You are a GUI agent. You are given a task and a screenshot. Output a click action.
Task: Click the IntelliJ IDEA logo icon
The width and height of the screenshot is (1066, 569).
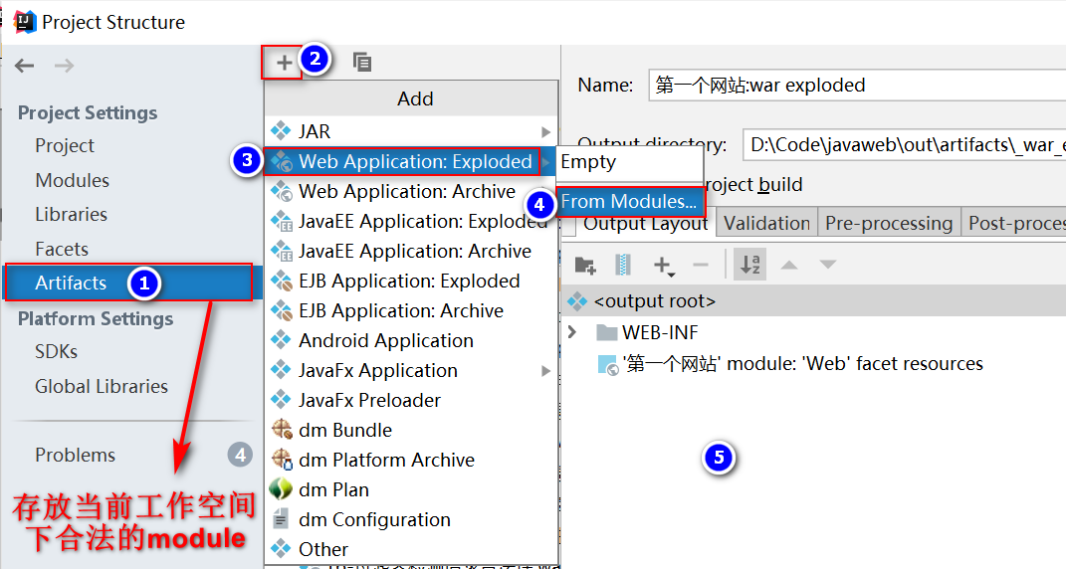click(25, 22)
